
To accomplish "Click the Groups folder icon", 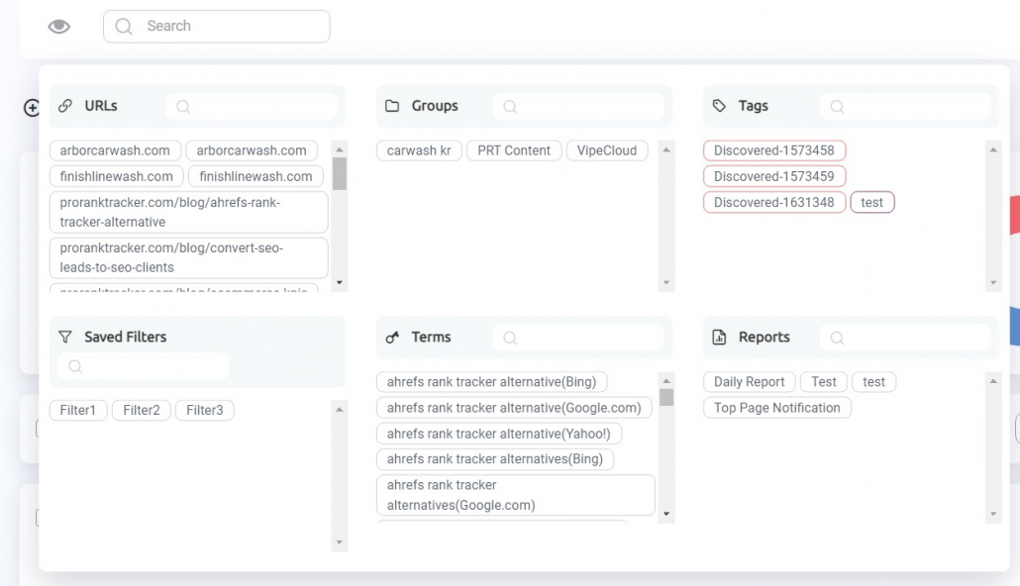I will [391, 105].
